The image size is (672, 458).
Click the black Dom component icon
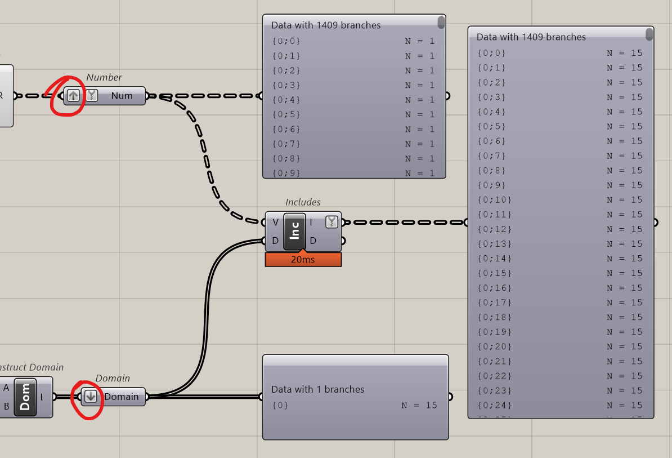coord(25,397)
